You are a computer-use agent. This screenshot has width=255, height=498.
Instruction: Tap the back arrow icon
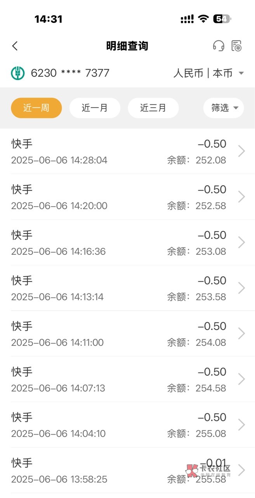click(x=15, y=46)
